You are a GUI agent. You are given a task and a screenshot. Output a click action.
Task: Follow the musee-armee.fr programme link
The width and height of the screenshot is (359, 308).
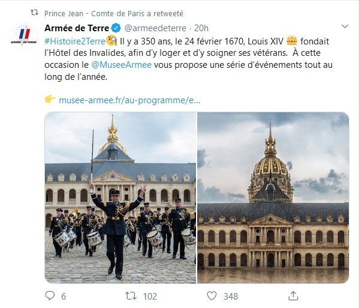[129, 100]
